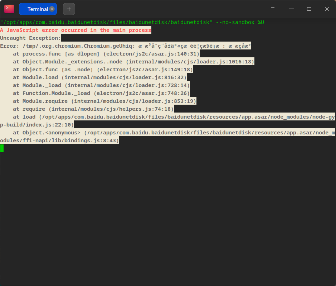Click the 'Object.Module._extensions..node' line
The image size is (336, 286).
[x=133, y=62]
